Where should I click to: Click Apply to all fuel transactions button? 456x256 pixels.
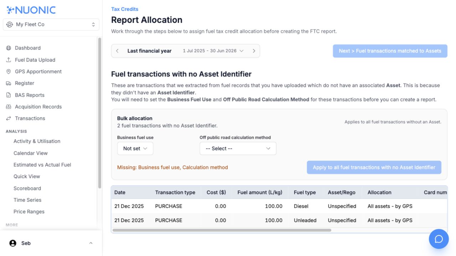click(374, 167)
